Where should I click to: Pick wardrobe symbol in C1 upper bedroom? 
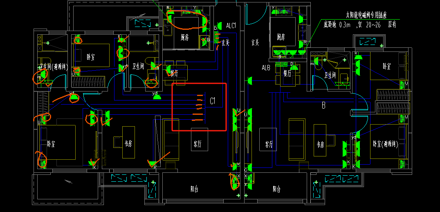click(x=88, y=82)
